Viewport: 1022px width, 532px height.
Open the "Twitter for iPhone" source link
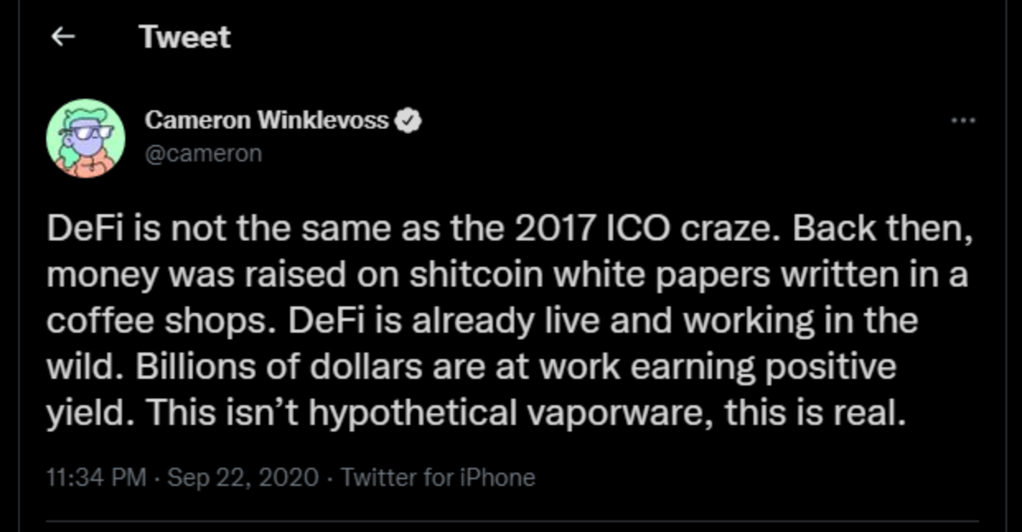[x=438, y=477]
